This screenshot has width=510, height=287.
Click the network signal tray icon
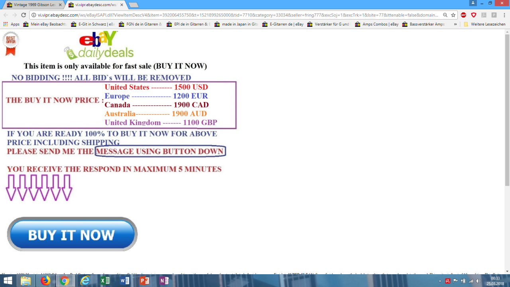pos(471,281)
